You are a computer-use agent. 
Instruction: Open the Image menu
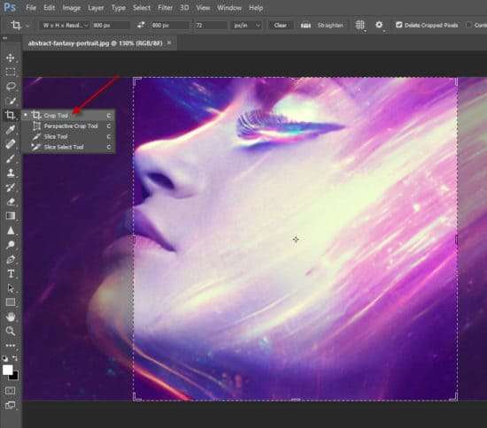[72, 8]
